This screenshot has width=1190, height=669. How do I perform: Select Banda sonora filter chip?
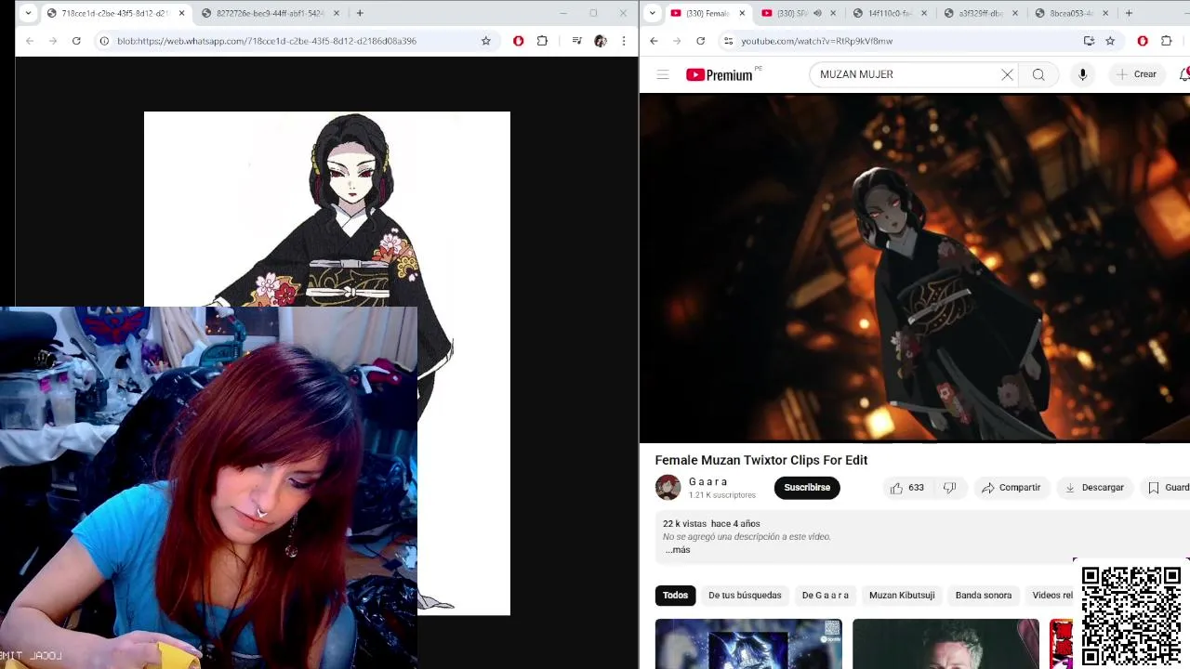tap(984, 596)
